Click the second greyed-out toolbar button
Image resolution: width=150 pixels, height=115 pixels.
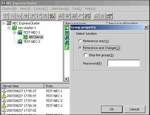(12, 16)
